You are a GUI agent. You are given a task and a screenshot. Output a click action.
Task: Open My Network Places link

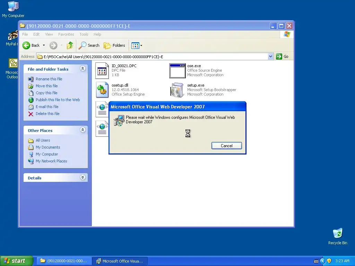(51, 161)
